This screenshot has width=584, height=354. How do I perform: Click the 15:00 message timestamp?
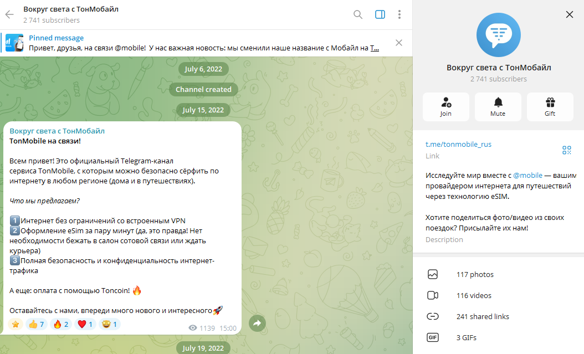pyautogui.click(x=228, y=329)
